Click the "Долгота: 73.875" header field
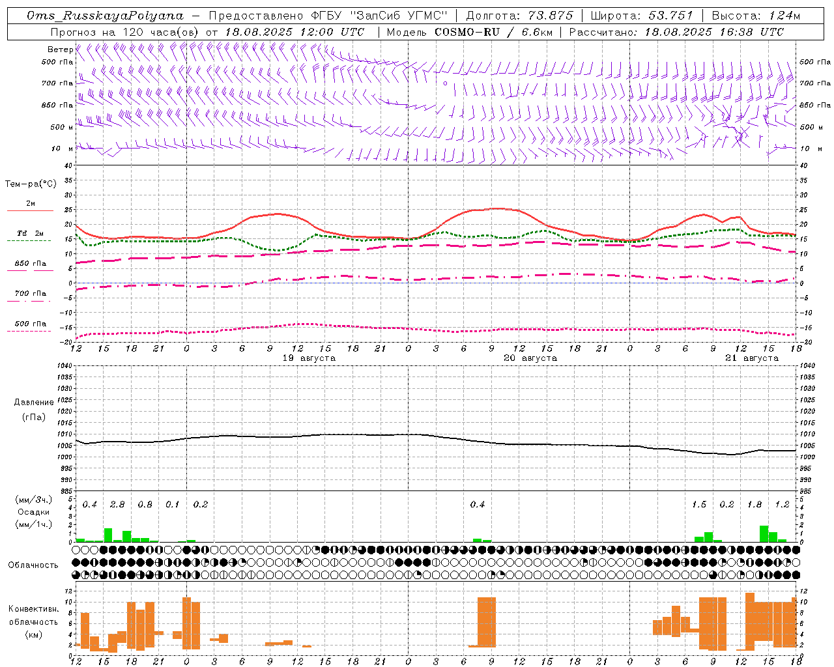834x667 pixels. click(520, 16)
